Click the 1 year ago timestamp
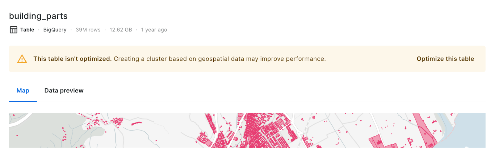 pyautogui.click(x=154, y=30)
